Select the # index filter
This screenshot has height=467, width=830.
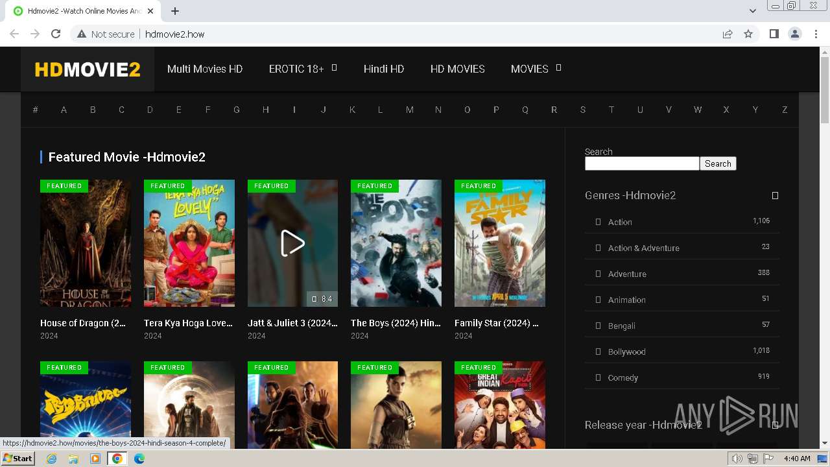click(x=35, y=110)
